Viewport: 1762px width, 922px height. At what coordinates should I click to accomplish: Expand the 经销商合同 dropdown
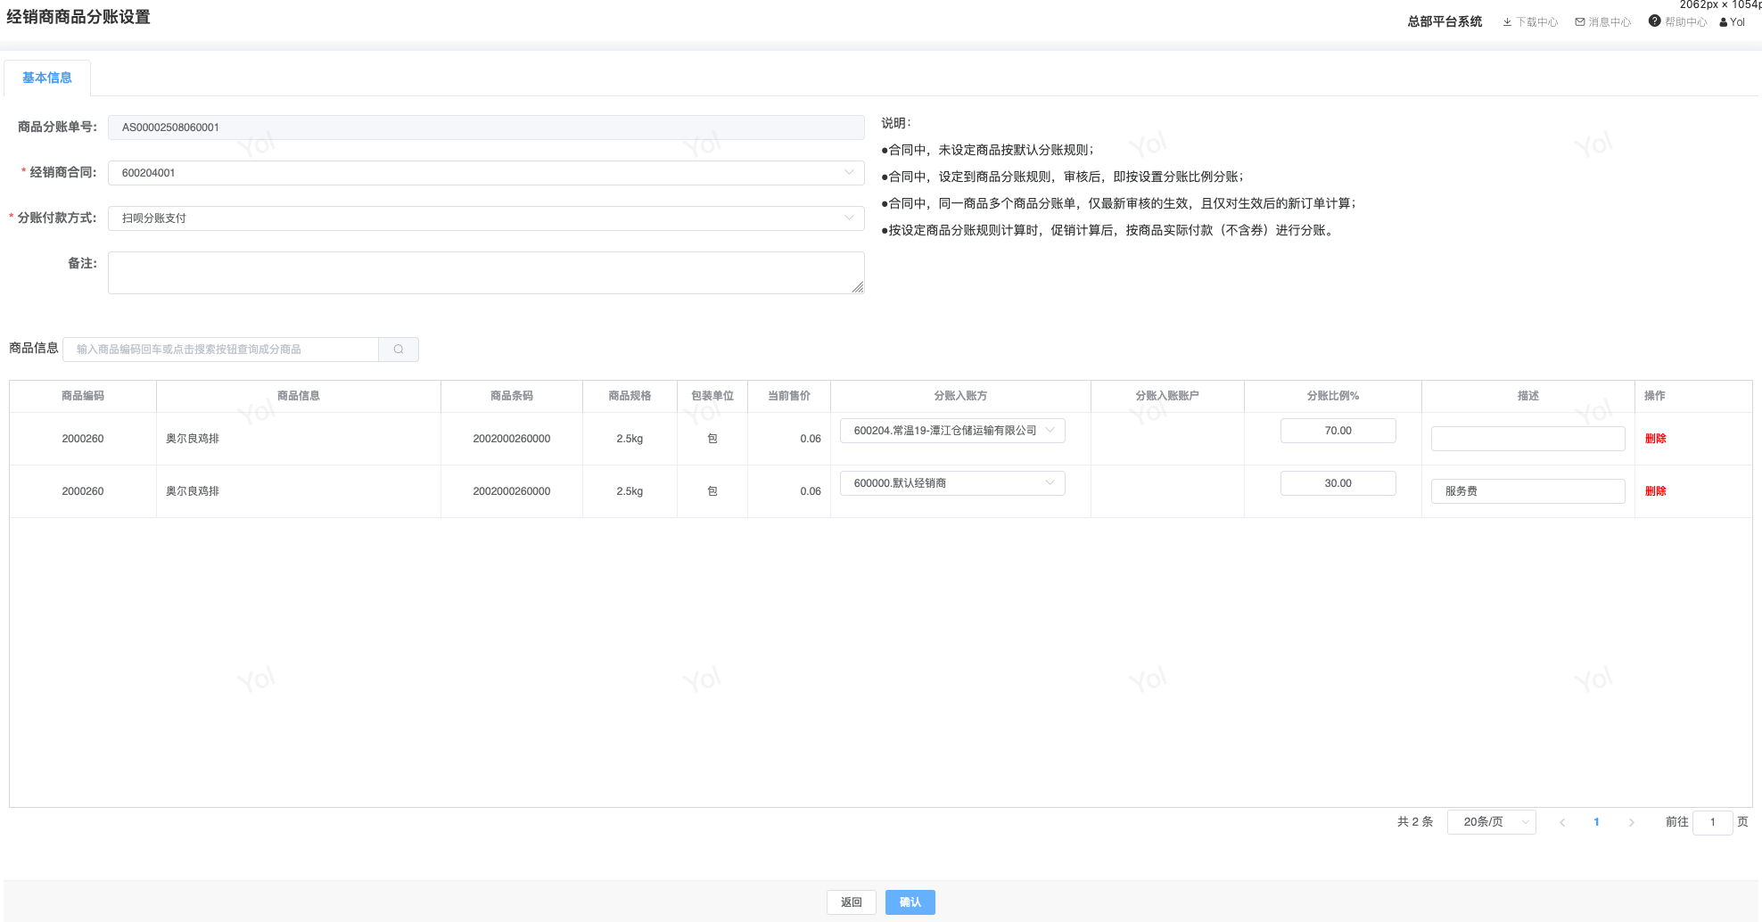tap(486, 173)
